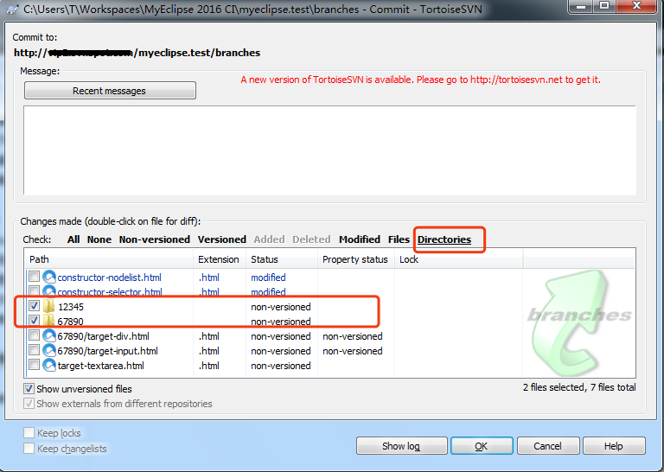This screenshot has width=664, height=472.
Task: Sort by Path column header
Action: (109, 259)
